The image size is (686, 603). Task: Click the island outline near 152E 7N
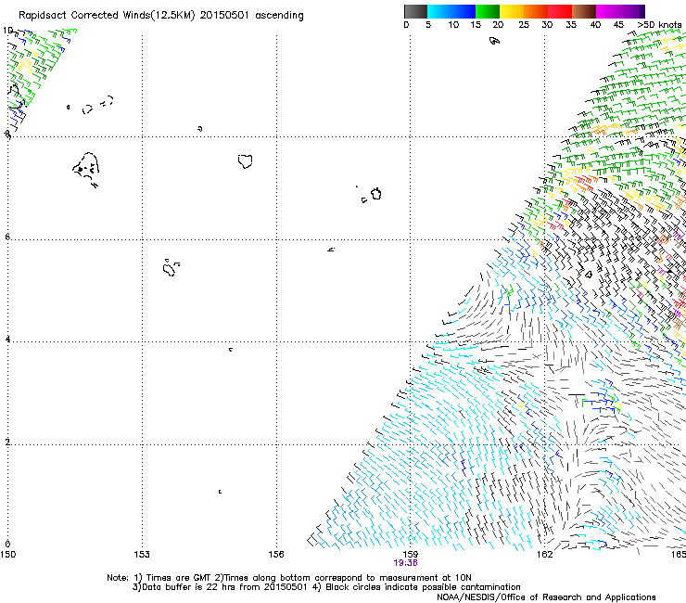tap(86, 169)
